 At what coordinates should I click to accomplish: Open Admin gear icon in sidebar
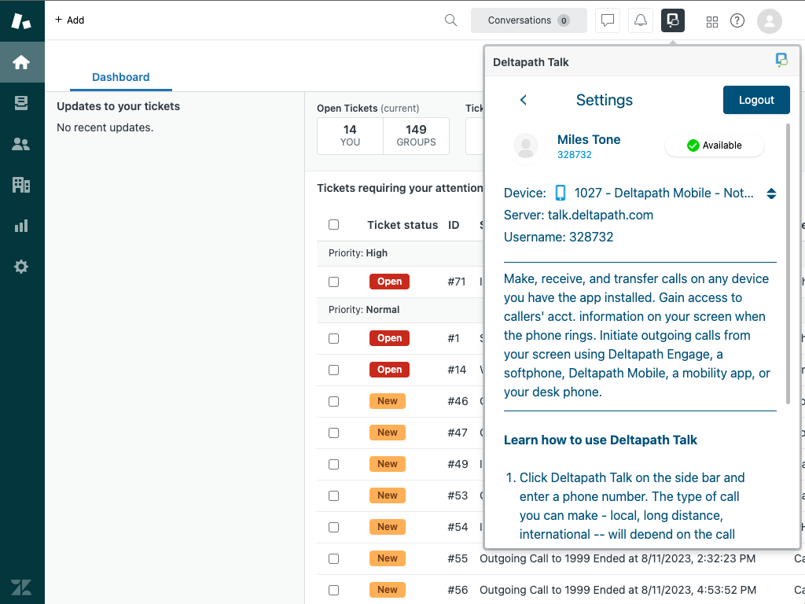(21, 267)
